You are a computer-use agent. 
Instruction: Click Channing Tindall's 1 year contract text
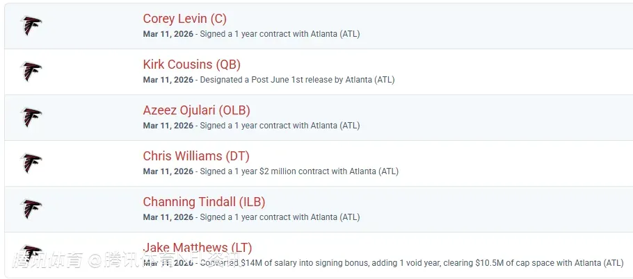pyautogui.click(x=280, y=217)
